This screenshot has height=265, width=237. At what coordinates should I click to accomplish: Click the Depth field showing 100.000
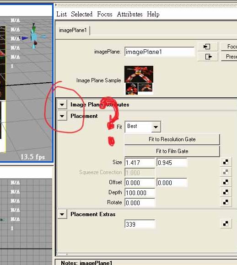[140, 193]
